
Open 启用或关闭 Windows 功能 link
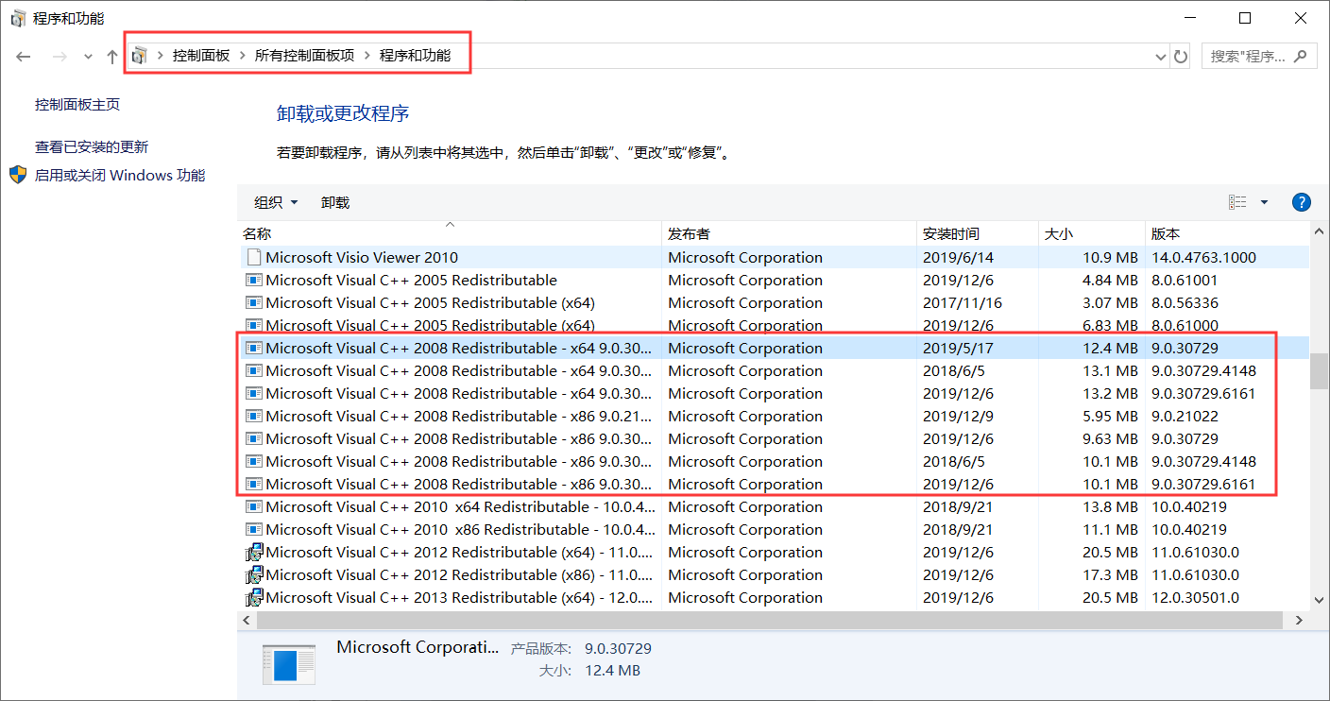120,176
